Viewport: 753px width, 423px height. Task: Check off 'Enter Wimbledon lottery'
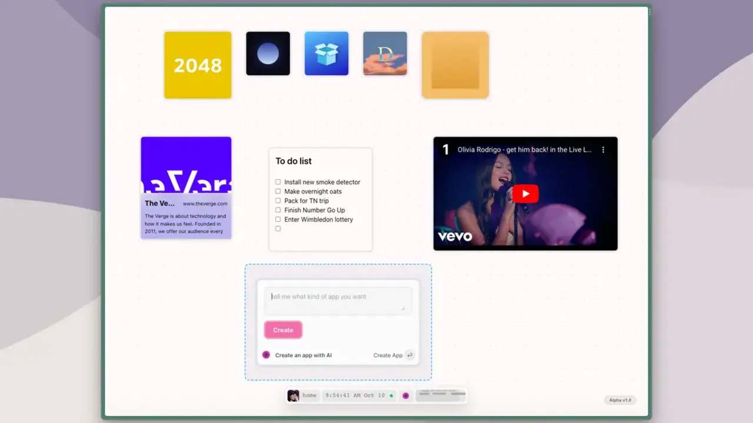point(278,220)
